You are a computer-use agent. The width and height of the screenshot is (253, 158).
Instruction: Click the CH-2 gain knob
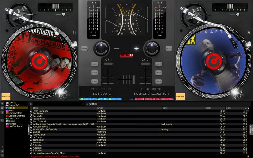click(x=152, y=48)
